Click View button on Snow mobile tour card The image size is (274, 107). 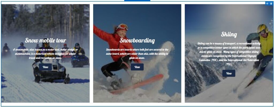pyautogui.click(x=45, y=67)
